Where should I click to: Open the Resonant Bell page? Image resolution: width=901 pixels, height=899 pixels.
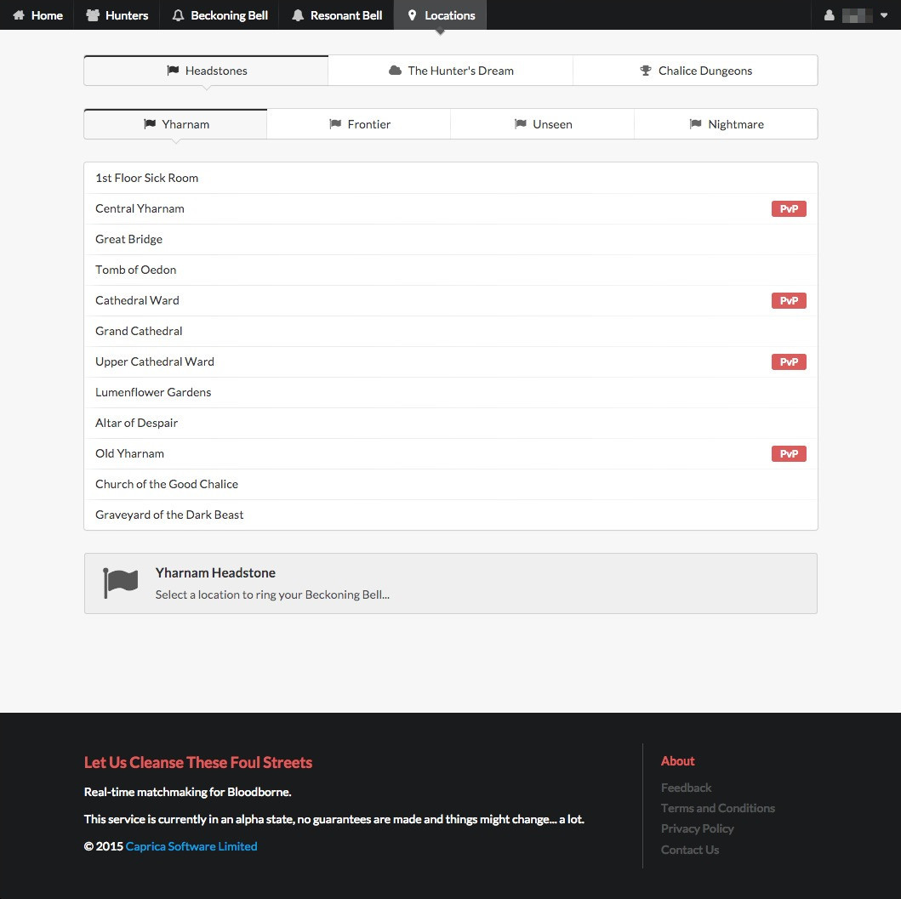[x=337, y=15]
